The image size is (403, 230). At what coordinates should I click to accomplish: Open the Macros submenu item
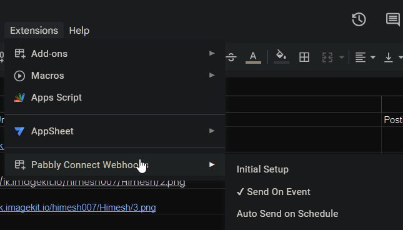tap(115, 76)
